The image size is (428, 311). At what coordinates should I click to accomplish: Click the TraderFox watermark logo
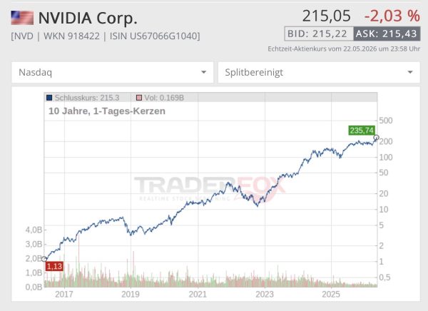pos(210,189)
